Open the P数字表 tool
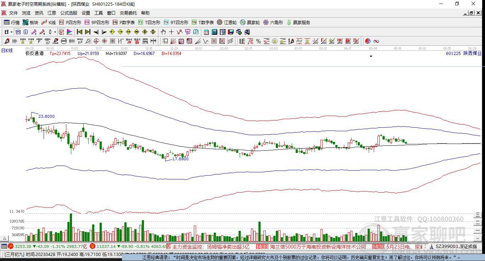The image size is (485, 261). [x=124, y=22]
